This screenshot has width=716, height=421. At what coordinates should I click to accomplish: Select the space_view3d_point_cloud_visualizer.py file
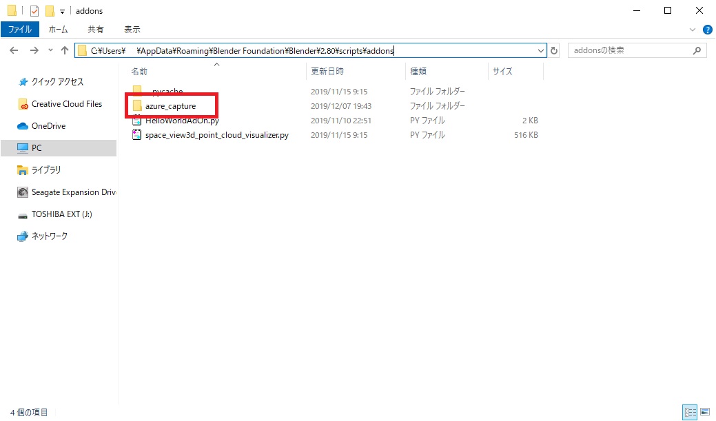pos(217,135)
